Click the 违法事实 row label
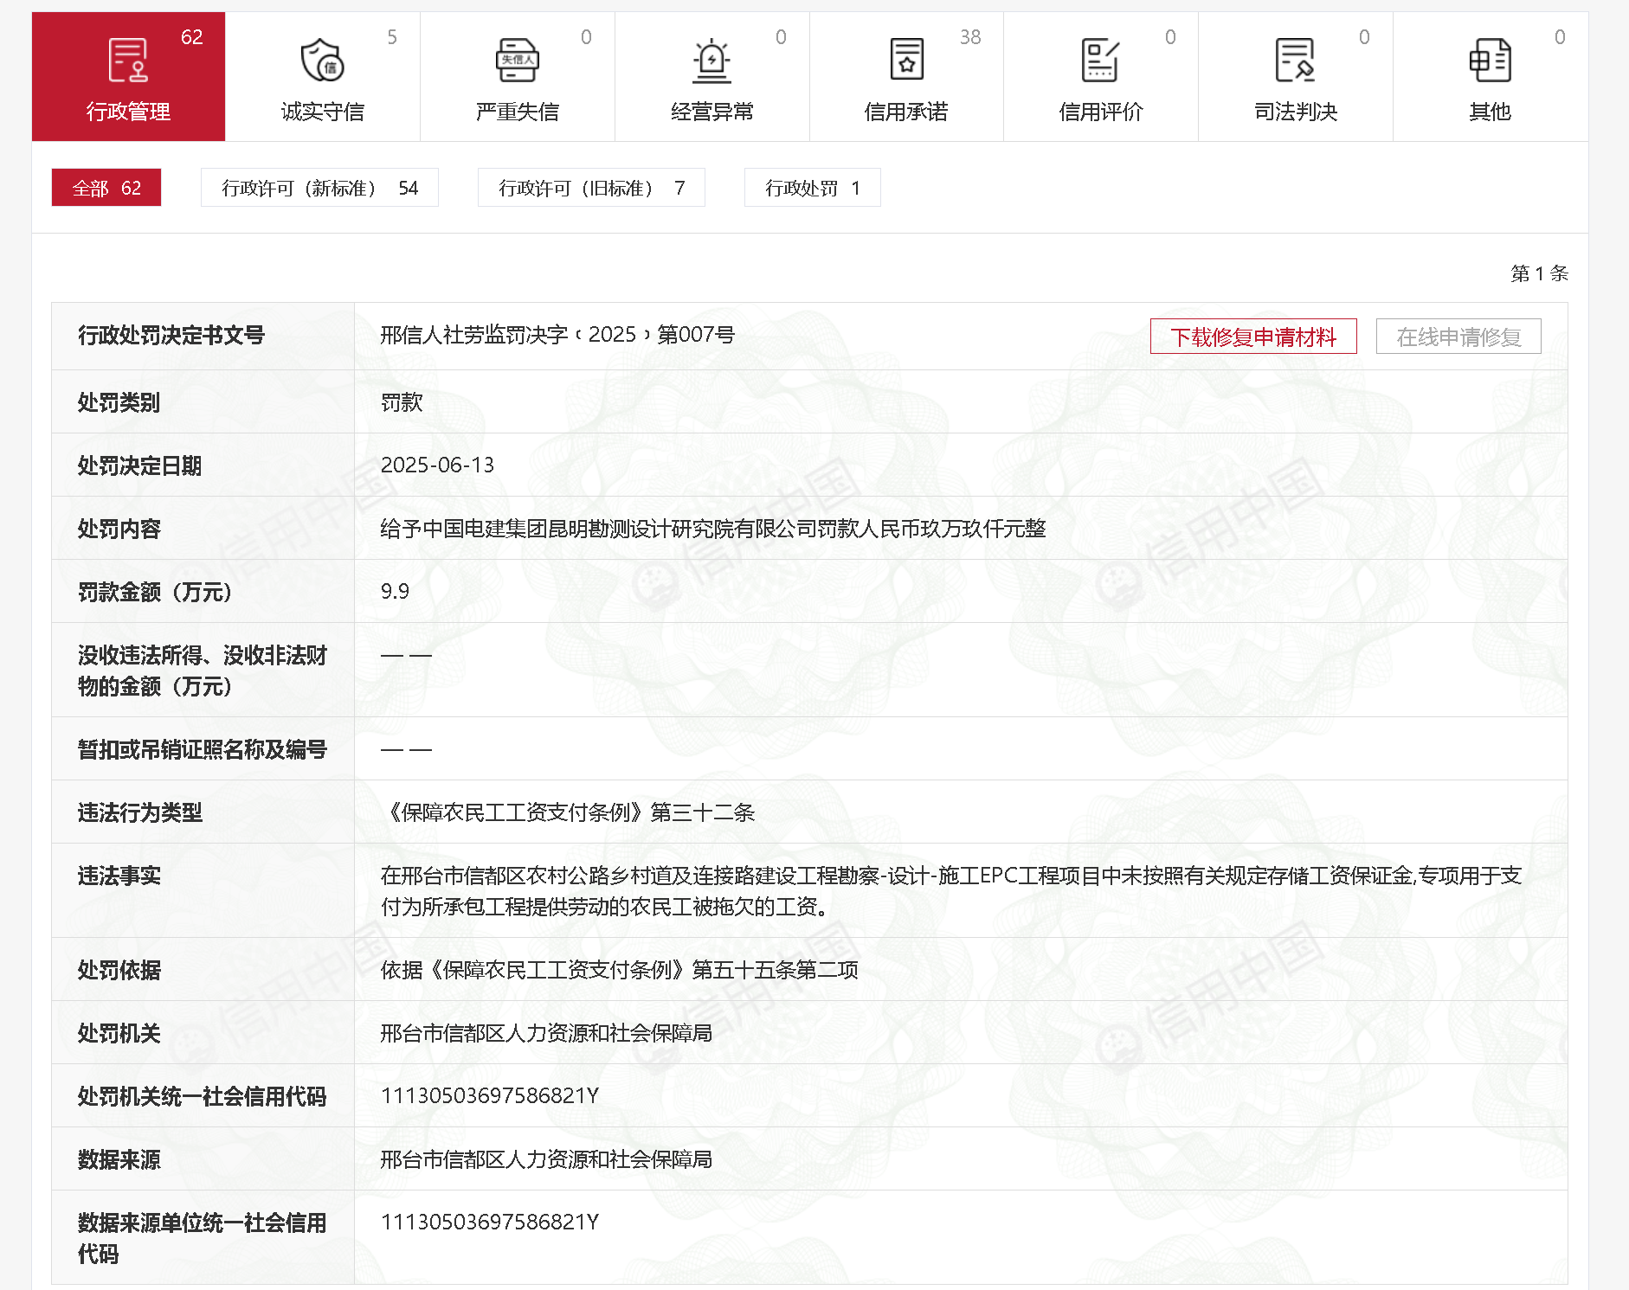This screenshot has width=1629, height=1290. pyautogui.click(x=119, y=876)
